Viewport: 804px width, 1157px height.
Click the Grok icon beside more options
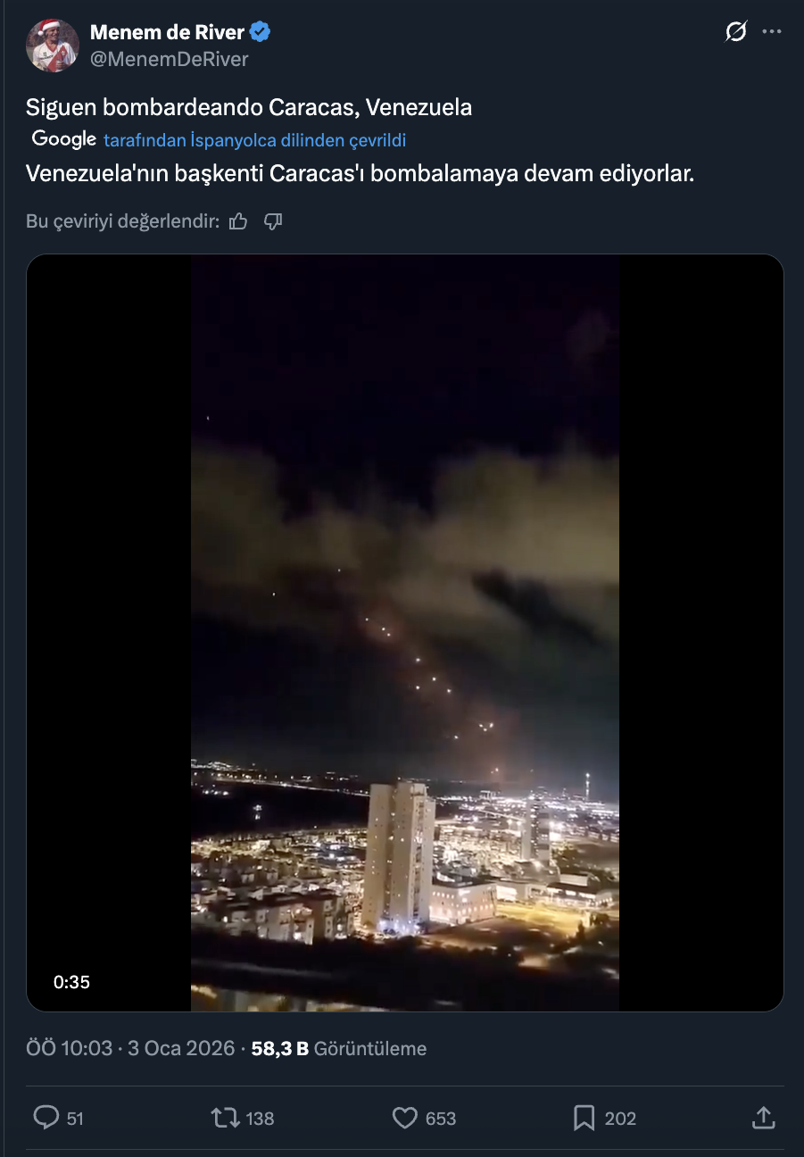735,33
